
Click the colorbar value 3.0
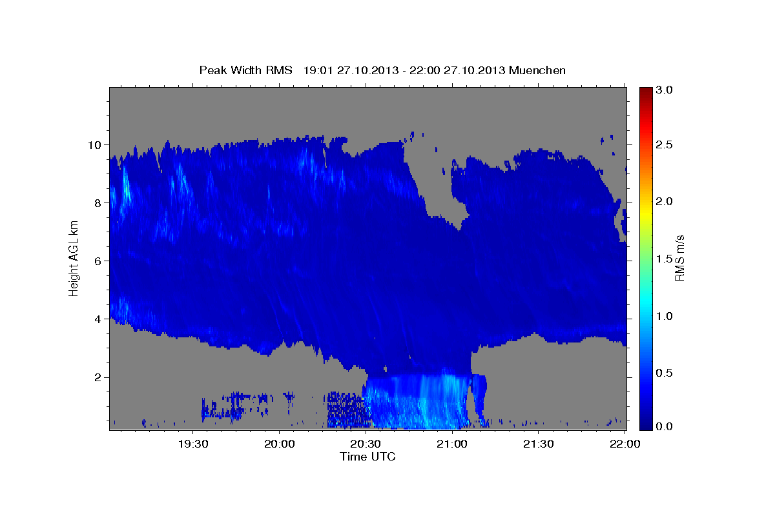pos(665,90)
